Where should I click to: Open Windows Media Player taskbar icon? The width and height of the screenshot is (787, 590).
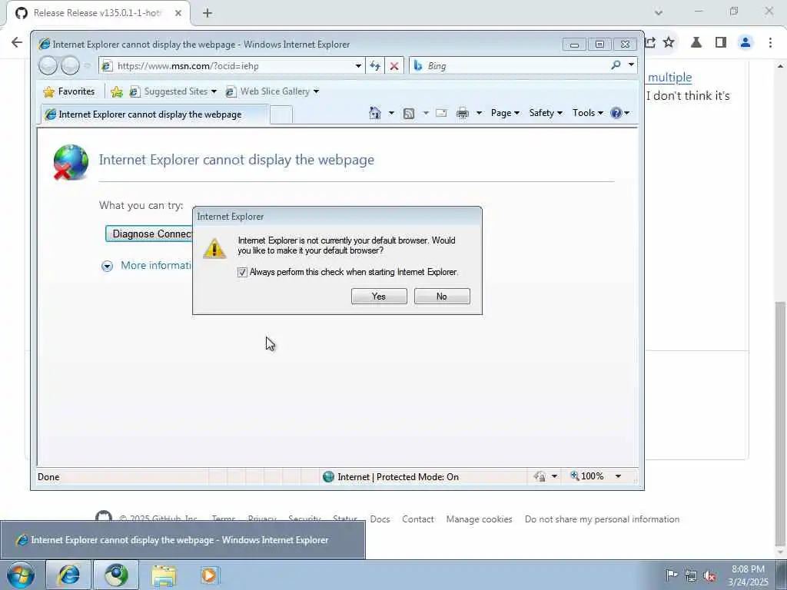[x=210, y=575]
